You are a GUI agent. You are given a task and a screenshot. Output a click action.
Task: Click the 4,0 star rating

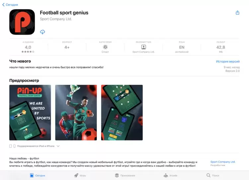(28, 47)
